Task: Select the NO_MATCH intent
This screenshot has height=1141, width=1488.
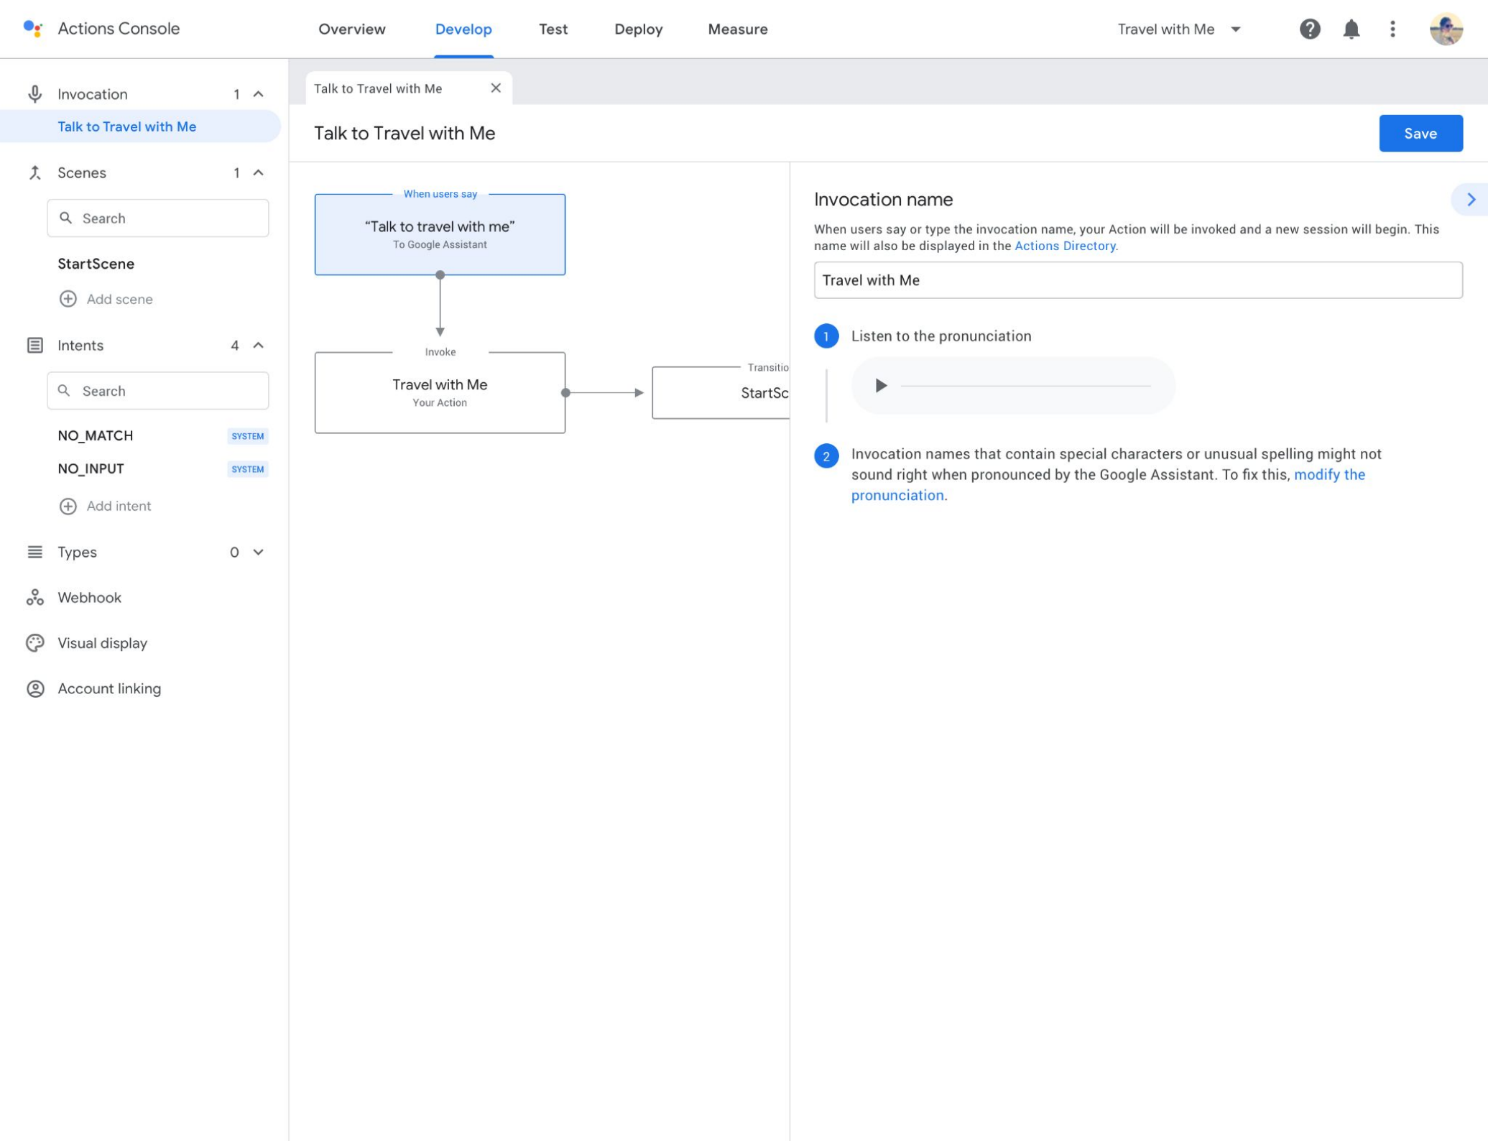Action: (x=95, y=435)
